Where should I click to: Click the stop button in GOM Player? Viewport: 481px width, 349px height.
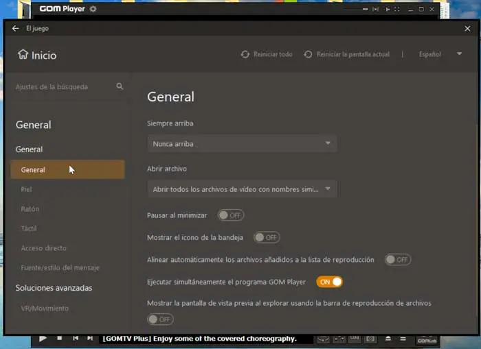pos(60,338)
